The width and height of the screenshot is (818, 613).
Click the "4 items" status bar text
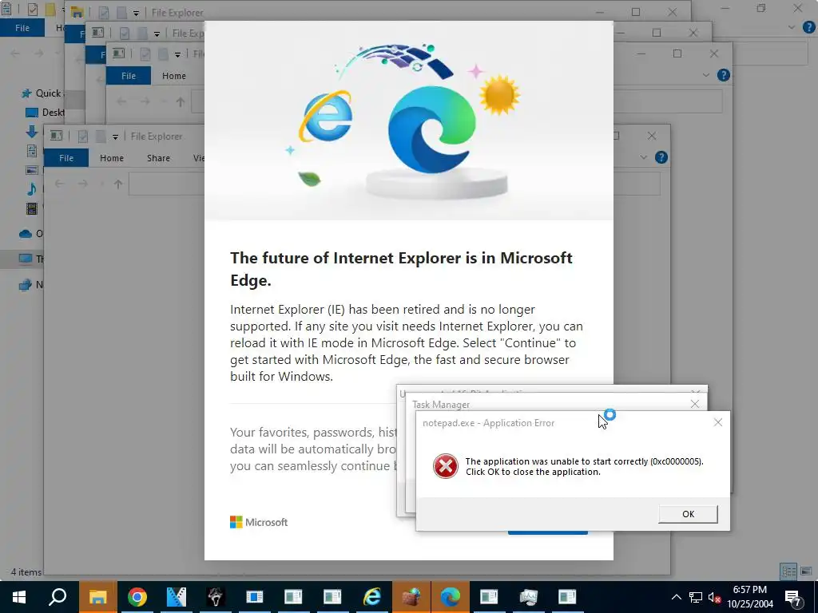coord(26,571)
